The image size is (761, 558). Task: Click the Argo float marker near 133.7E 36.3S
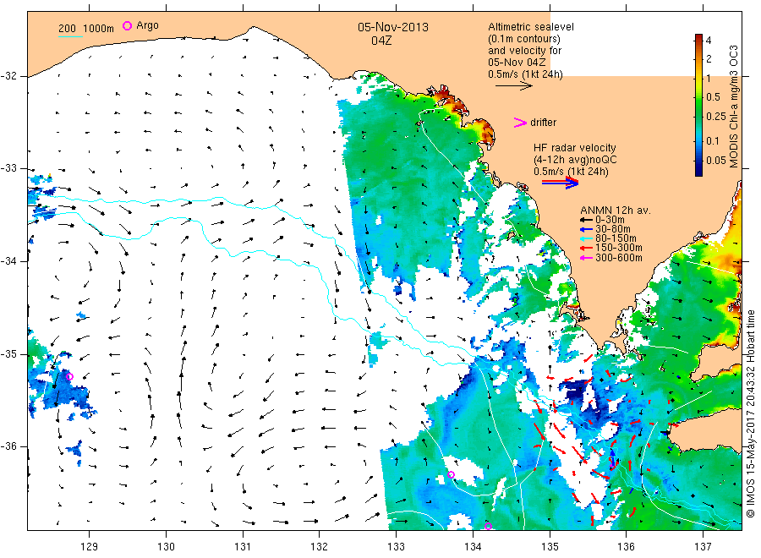451,474
